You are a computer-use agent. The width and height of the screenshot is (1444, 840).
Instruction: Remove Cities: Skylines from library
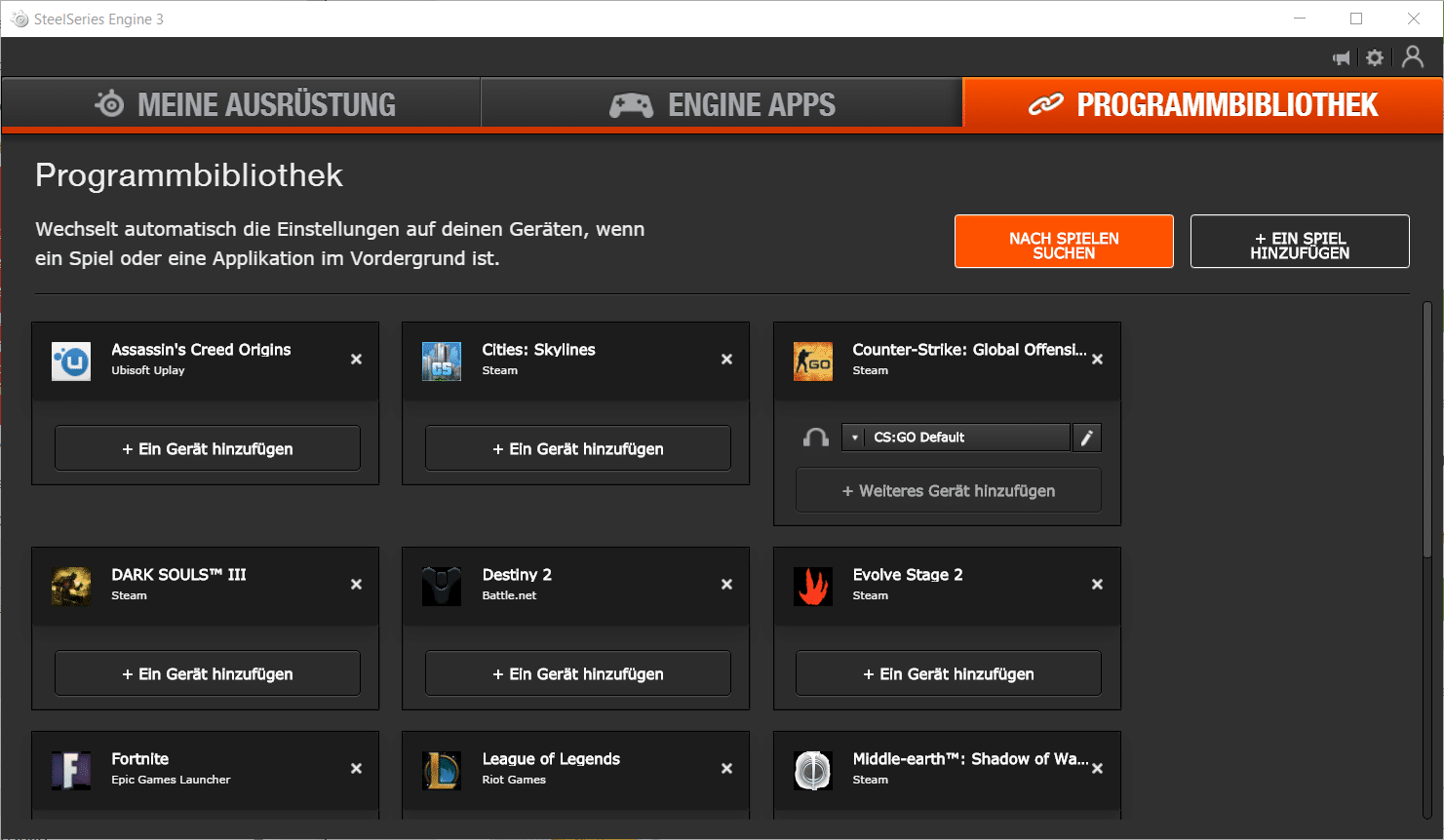(726, 360)
